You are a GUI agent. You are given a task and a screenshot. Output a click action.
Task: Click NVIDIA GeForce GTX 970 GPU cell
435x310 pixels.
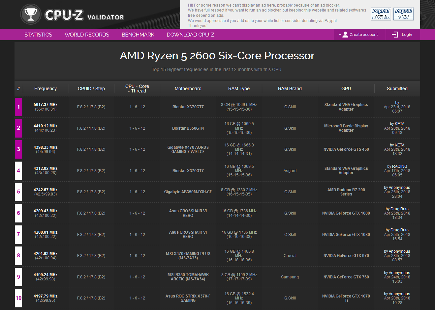tap(346, 256)
